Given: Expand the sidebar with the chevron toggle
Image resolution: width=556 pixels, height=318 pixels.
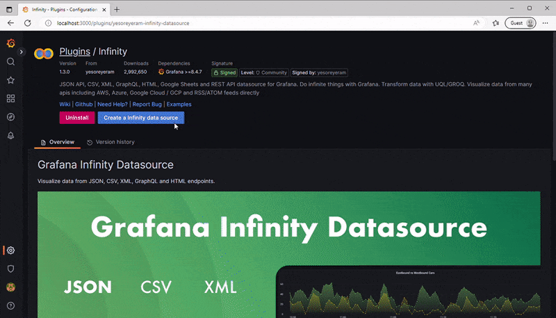Looking at the screenshot, I should [x=22, y=51].
